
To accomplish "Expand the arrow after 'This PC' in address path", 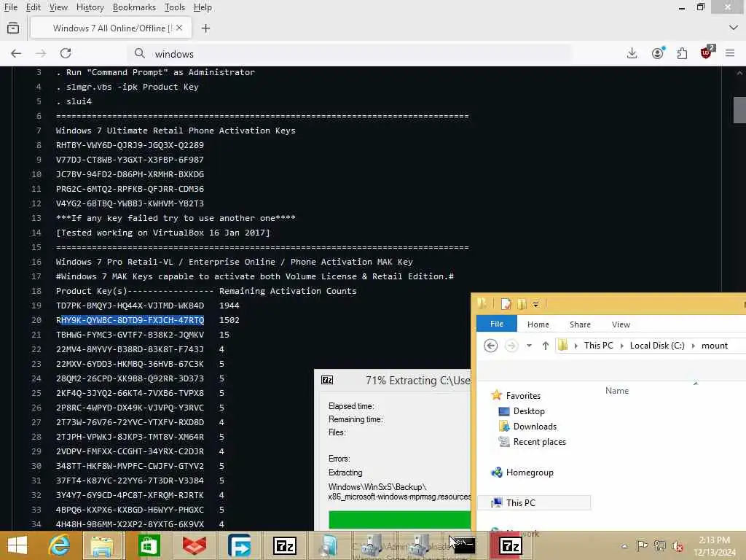I will [621, 346].
